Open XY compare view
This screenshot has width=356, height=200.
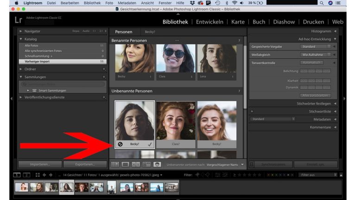pyautogui.click(x=136, y=164)
